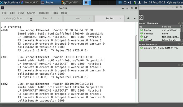Viewport: 183px width, 107px height.
Task: Open the View menu
Action: (x=21, y=13)
